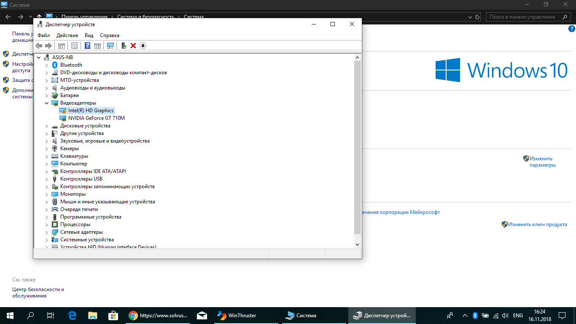Viewport: 576px width, 324px height.
Task: Expand DVD-дисководы и дисководы компакт-дисков
Action: point(47,73)
